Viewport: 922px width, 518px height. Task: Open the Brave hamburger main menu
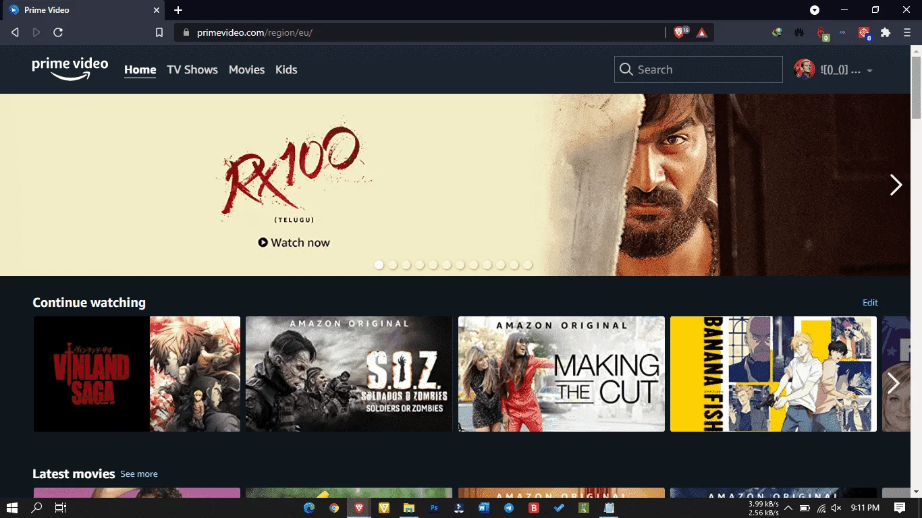(x=907, y=32)
